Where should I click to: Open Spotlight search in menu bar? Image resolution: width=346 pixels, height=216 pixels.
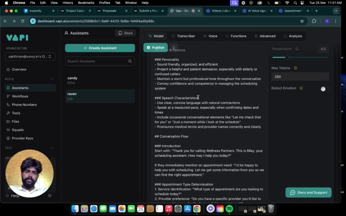(x=295, y=3)
